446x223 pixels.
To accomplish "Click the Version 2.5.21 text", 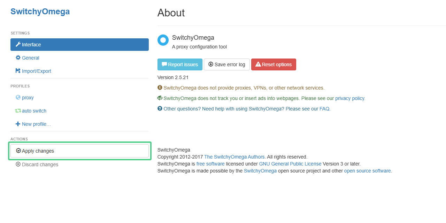I will [173, 77].
